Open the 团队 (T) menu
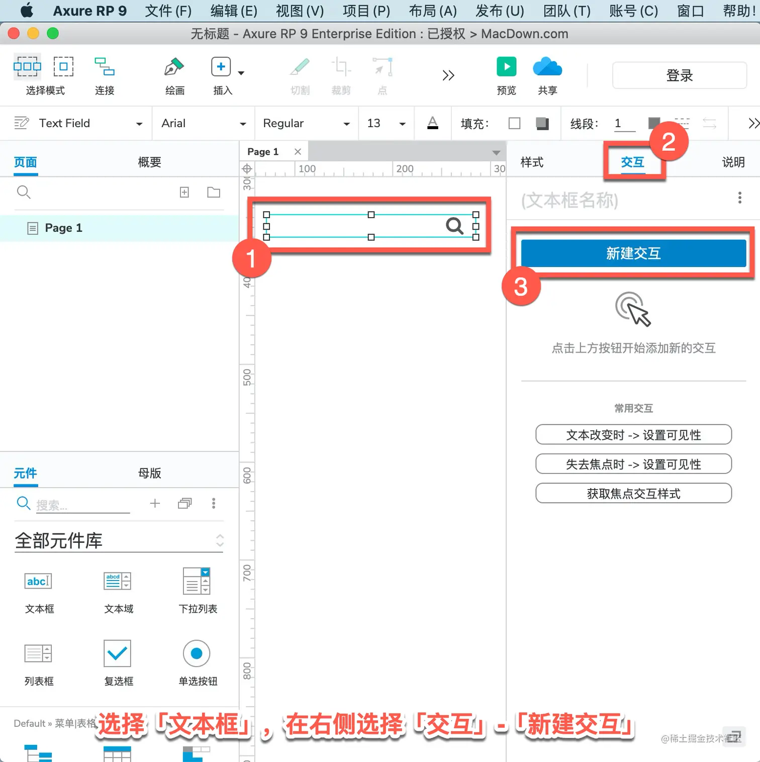760x762 pixels. click(567, 11)
